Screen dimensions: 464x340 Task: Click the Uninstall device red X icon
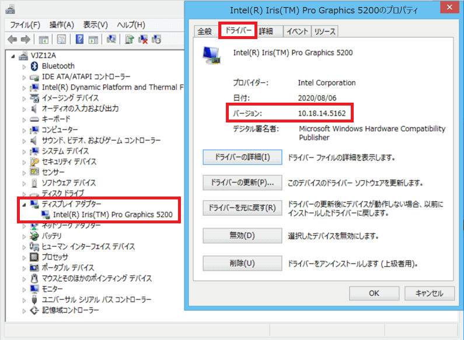[x=143, y=39]
